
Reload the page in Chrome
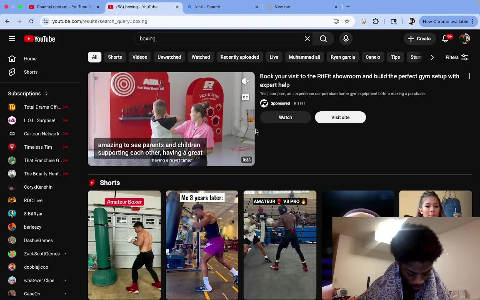coord(31,21)
